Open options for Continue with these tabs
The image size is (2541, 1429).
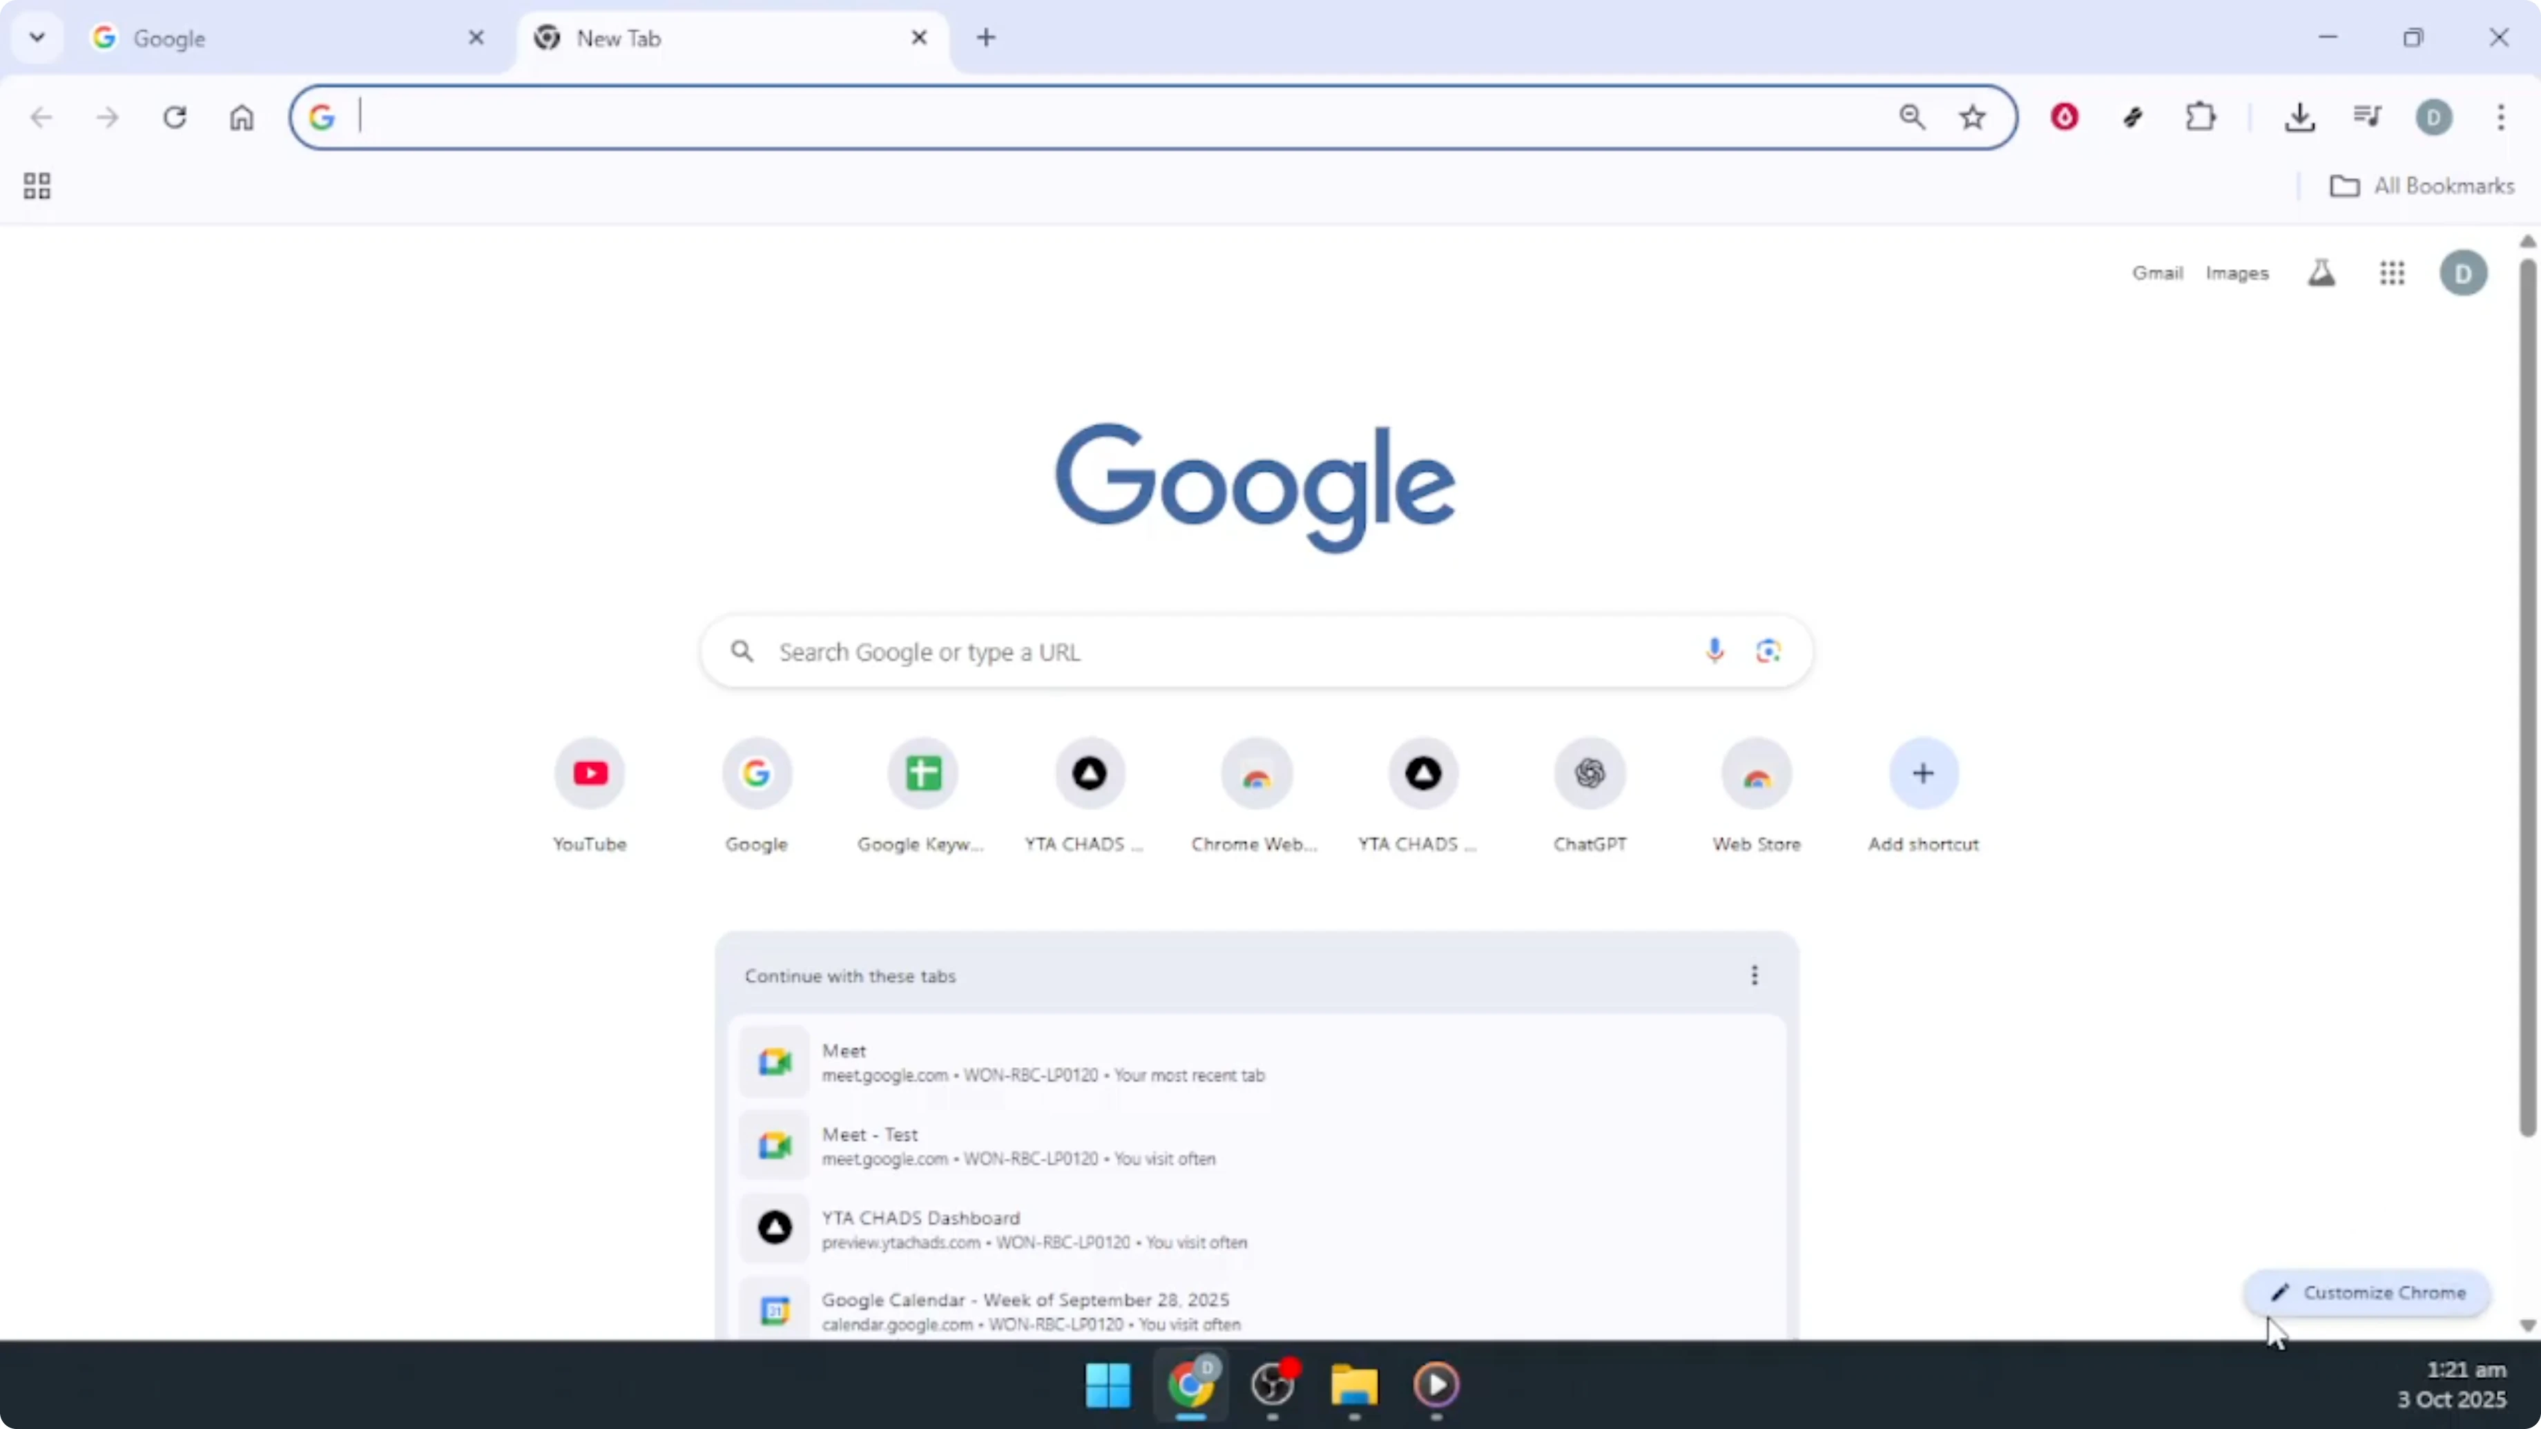point(1754,975)
